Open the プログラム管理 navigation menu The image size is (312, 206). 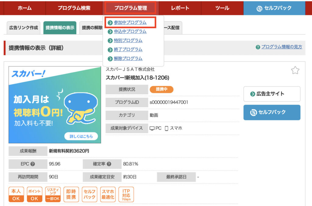130,8
